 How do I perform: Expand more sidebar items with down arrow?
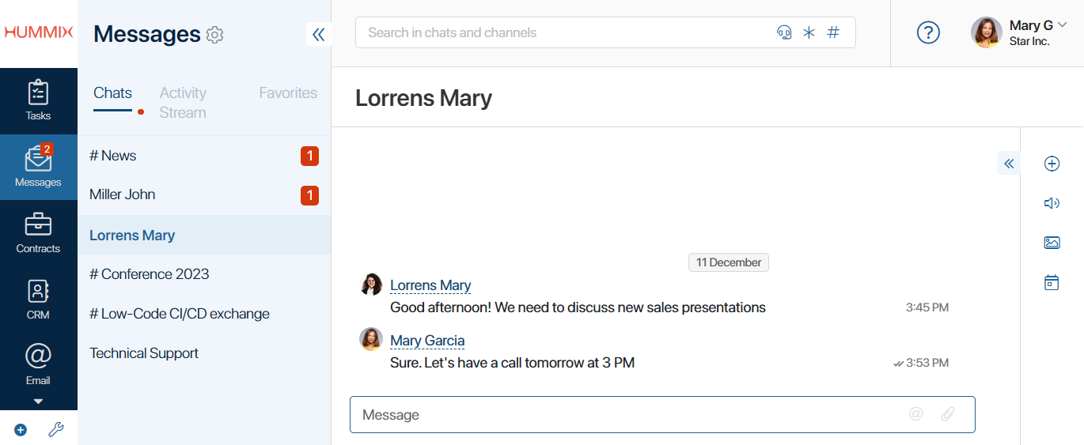coord(38,402)
